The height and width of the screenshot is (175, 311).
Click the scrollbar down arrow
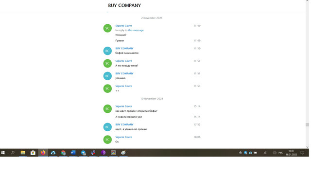pyautogui.click(x=307, y=147)
